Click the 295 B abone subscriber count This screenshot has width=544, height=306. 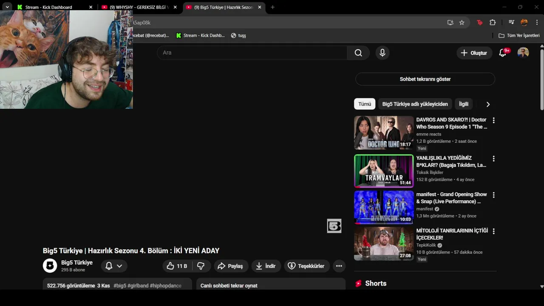pos(73,270)
